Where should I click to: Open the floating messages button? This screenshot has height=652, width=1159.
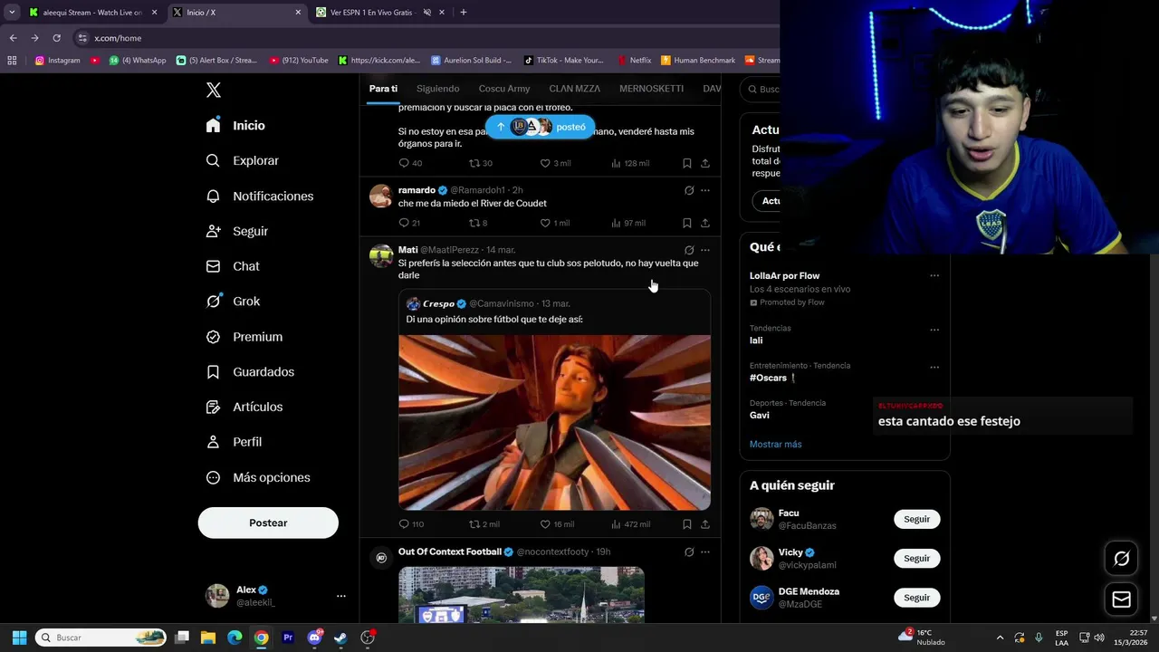[1121, 599]
